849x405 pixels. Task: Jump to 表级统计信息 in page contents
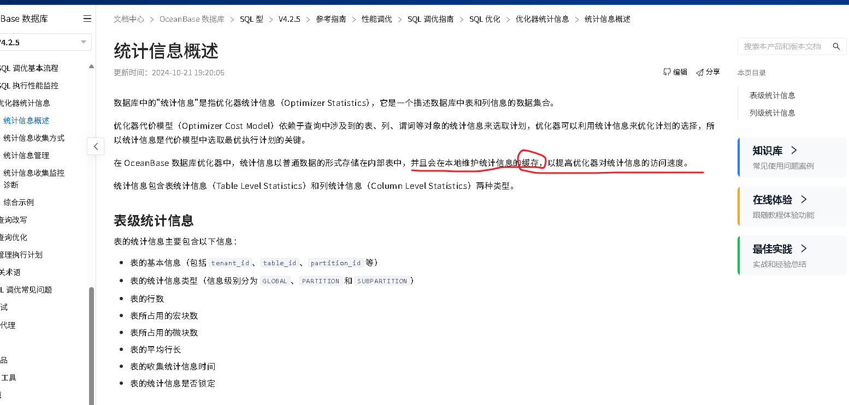coord(772,95)
